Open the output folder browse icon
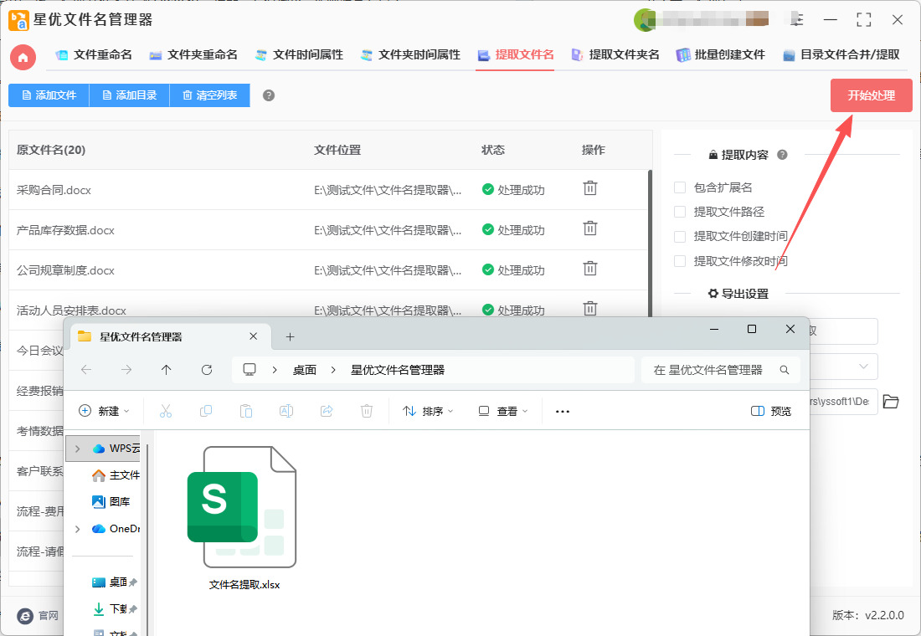This screenshot has height=636, width=921. click(891, 402)
